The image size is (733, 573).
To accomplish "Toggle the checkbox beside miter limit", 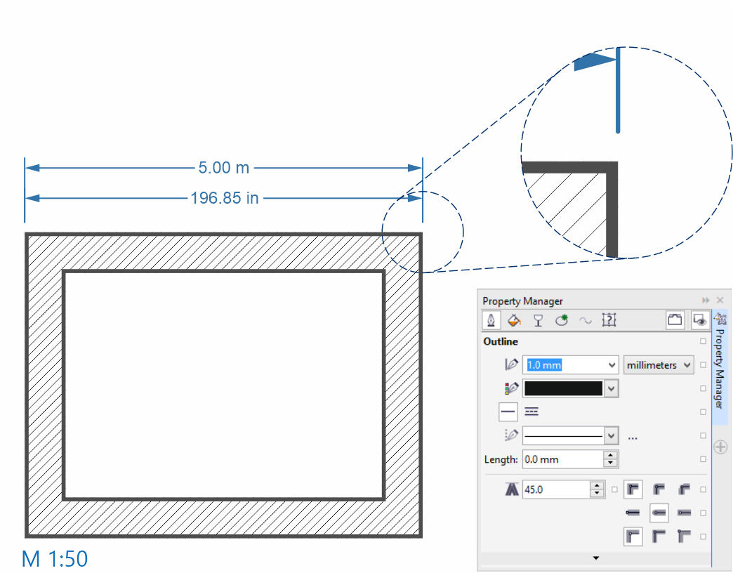I will pos(615,489).
